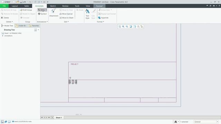Click the last icon in the graphics toolbar

point(142,27)
